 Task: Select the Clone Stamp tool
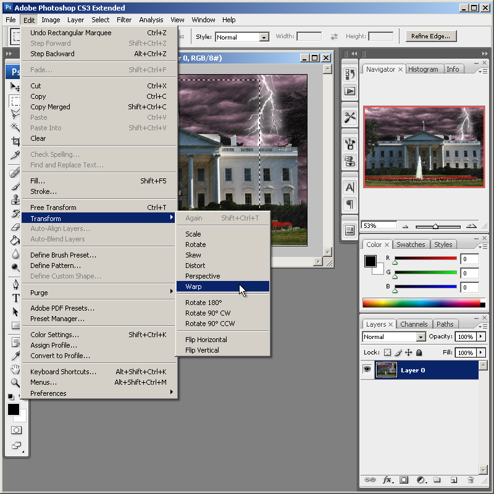tap(15, 199)
